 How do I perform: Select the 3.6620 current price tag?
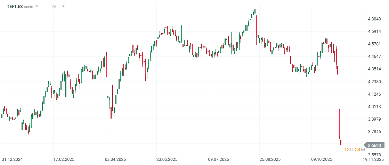tap(375, 146)
